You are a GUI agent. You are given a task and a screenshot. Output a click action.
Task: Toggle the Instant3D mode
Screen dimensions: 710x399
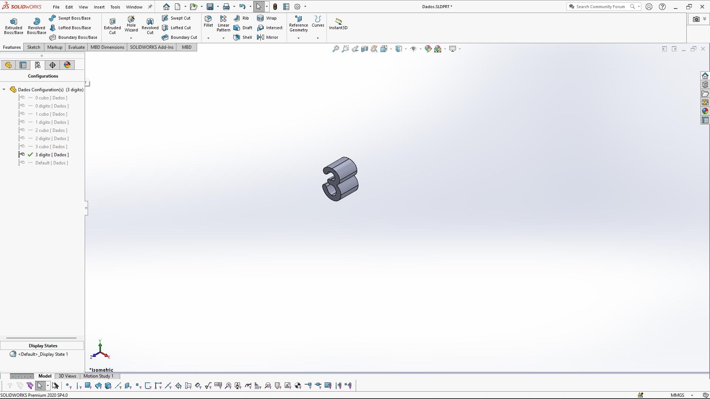point(338,24)
